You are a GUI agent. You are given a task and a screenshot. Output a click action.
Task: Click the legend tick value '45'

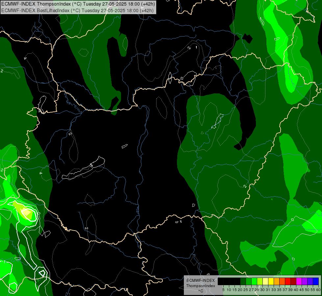click(x=302, y=290)
